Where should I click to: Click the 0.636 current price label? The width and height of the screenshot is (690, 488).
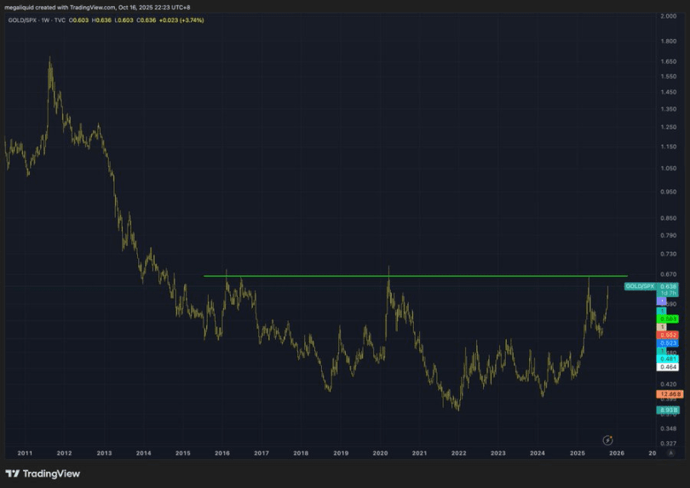click(668, 286)
